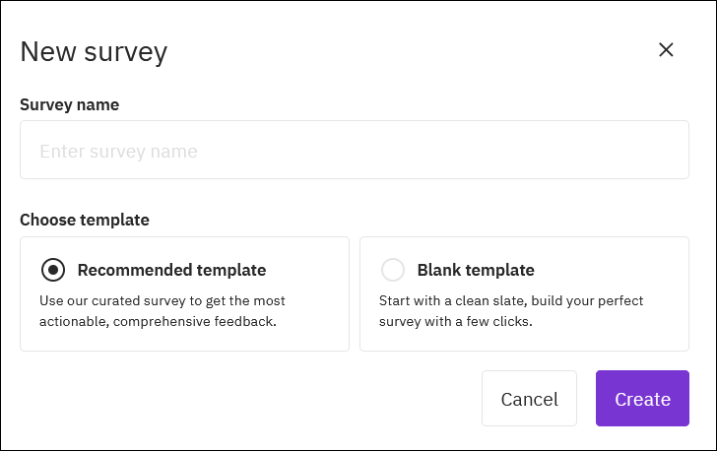The width and height of the screenshot is (717, 451).
Task: Select the Blank template radio button
Action: [x=393, y=270]
